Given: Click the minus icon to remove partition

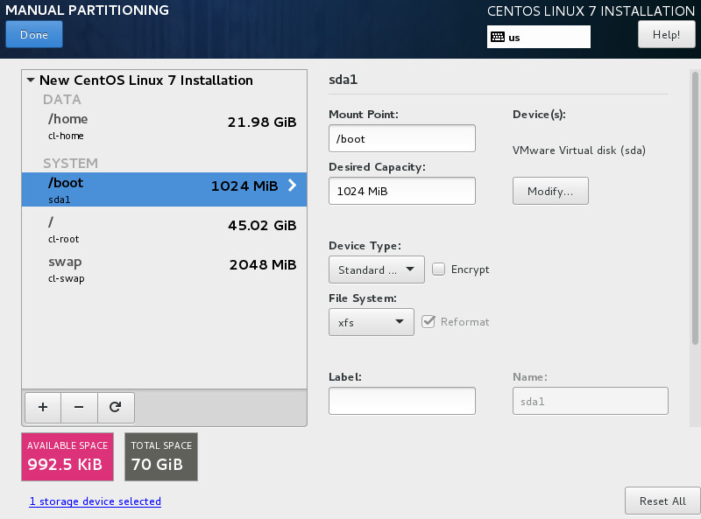Looking at the screenshot, I should click(x=79, y=407).
